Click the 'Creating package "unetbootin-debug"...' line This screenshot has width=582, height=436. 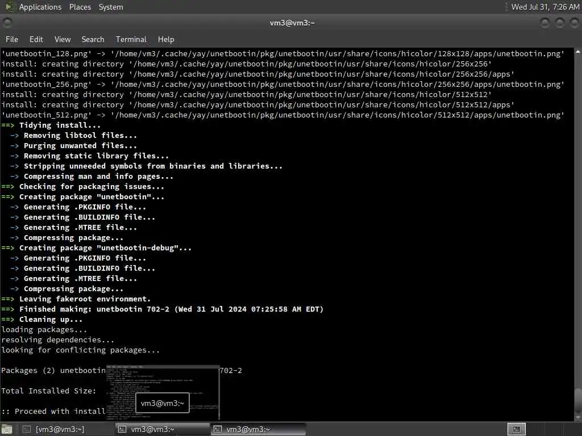click(x=97, y=248)
